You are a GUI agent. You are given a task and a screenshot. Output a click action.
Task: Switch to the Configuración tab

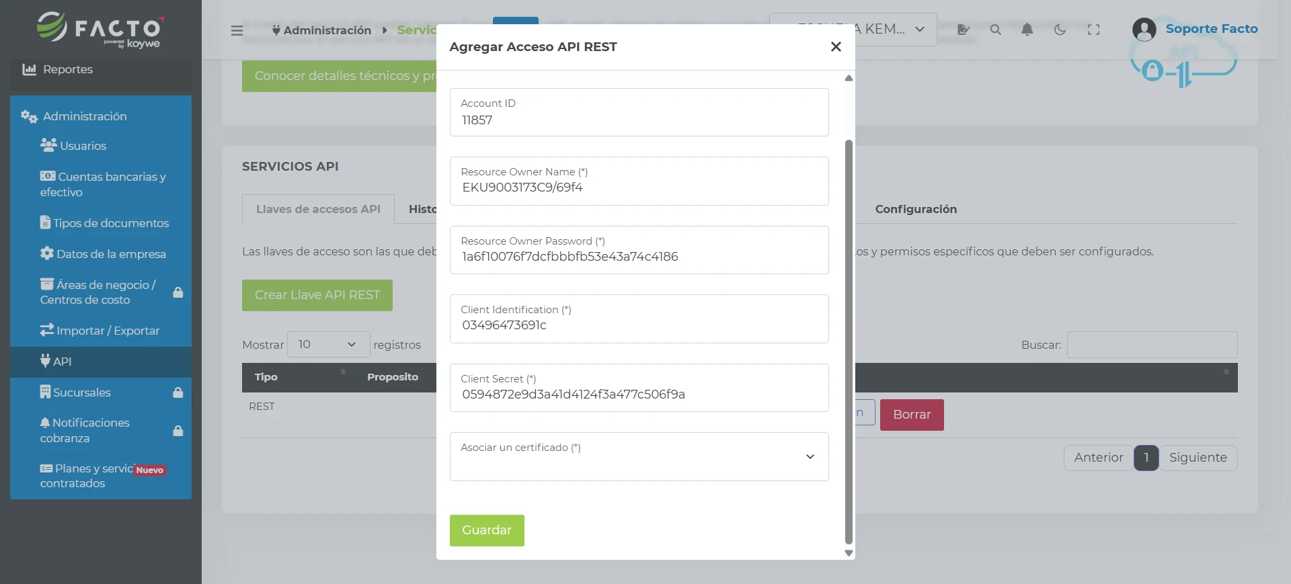[x=916, y=209]
